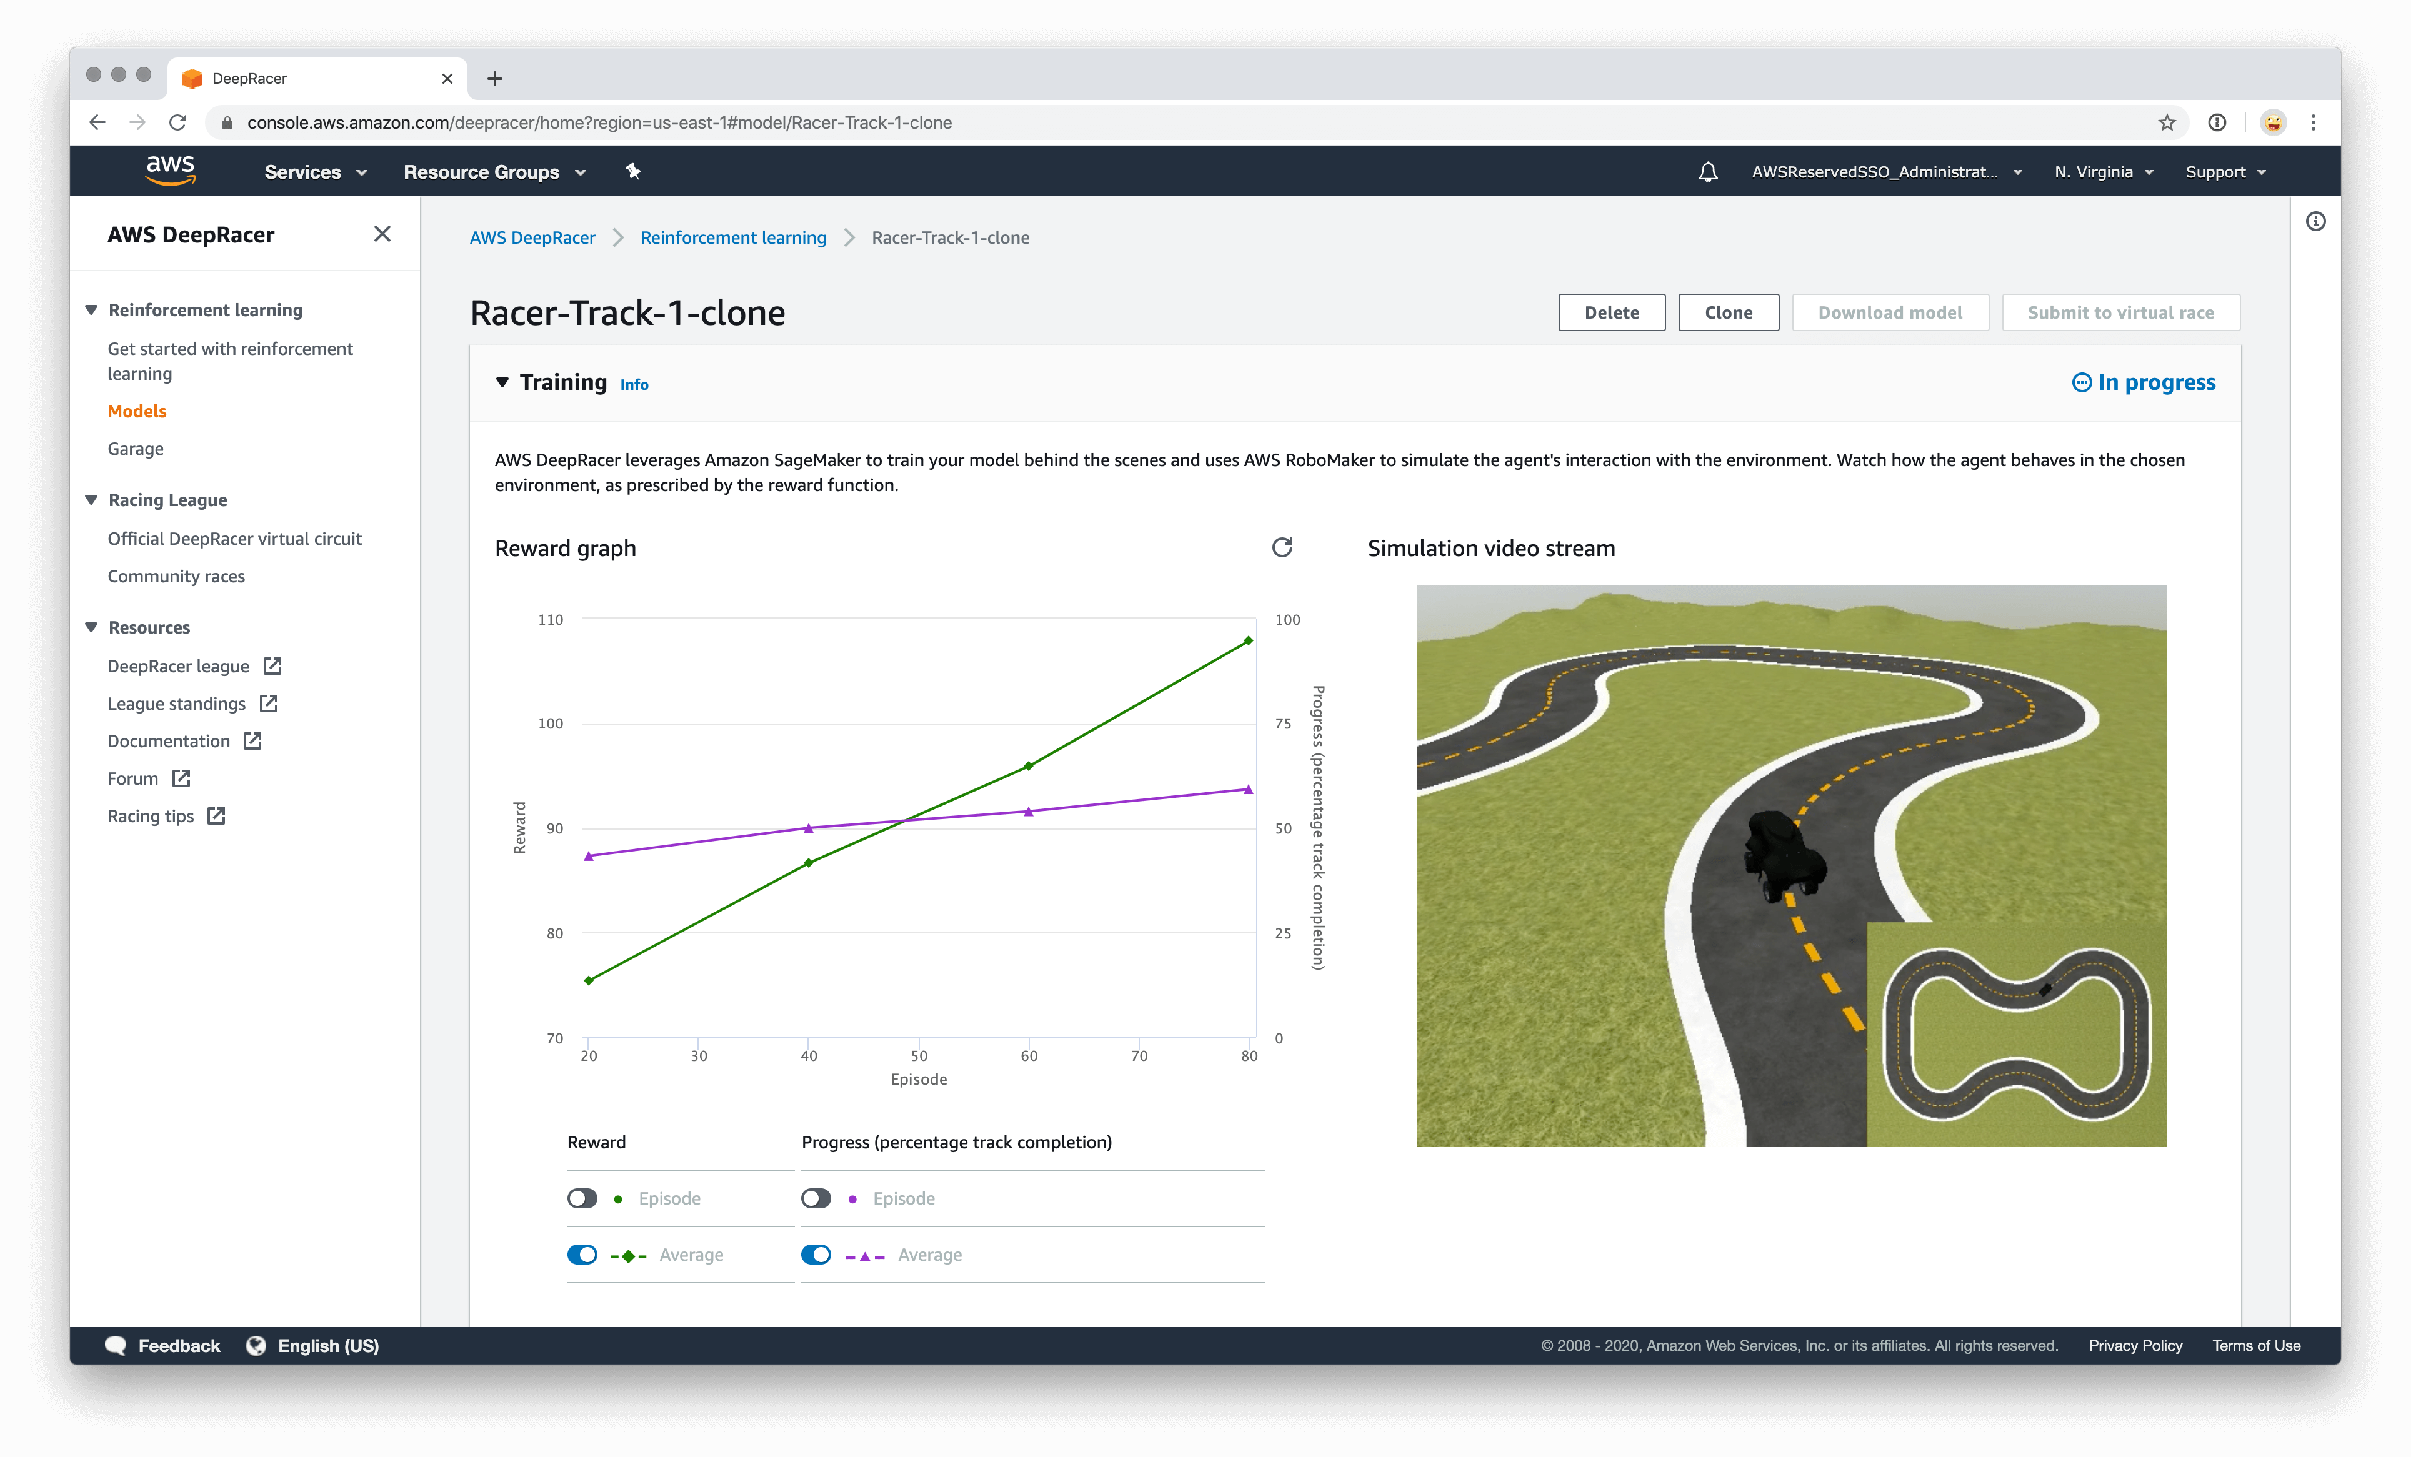Bookmark this page with star icon

(x=2167, y=122)
